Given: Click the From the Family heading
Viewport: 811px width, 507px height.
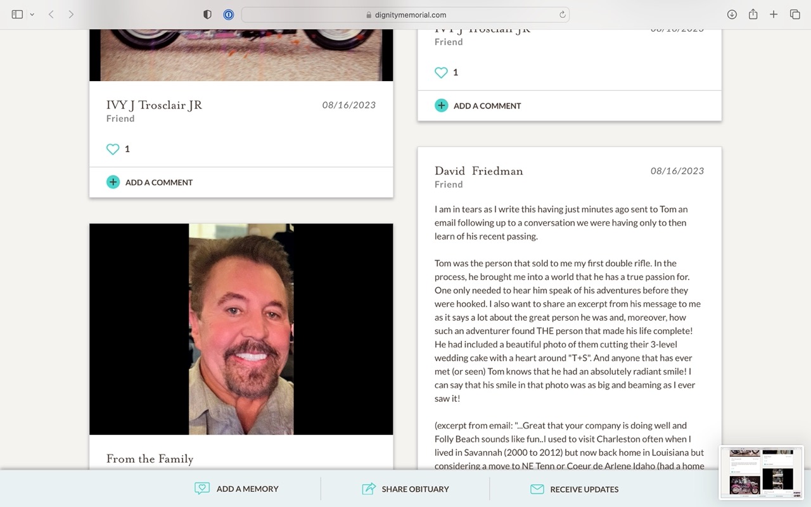Looking at the screenshot, I should pos(150,459).
